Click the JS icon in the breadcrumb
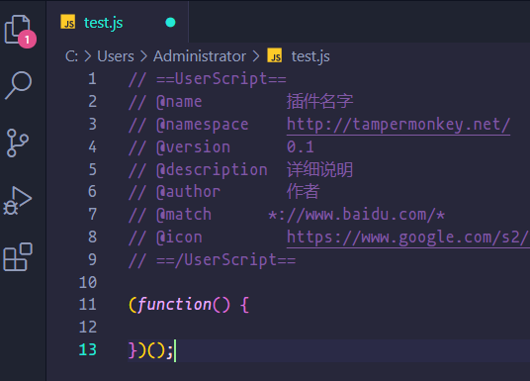 pos(275,55)
